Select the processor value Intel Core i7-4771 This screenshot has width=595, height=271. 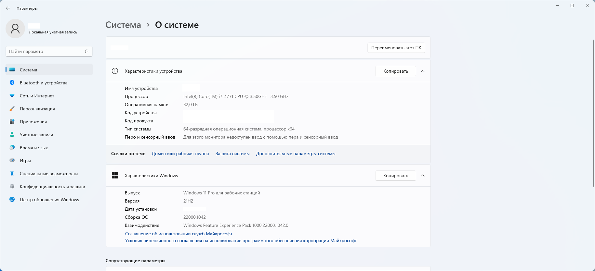[236, 96]
